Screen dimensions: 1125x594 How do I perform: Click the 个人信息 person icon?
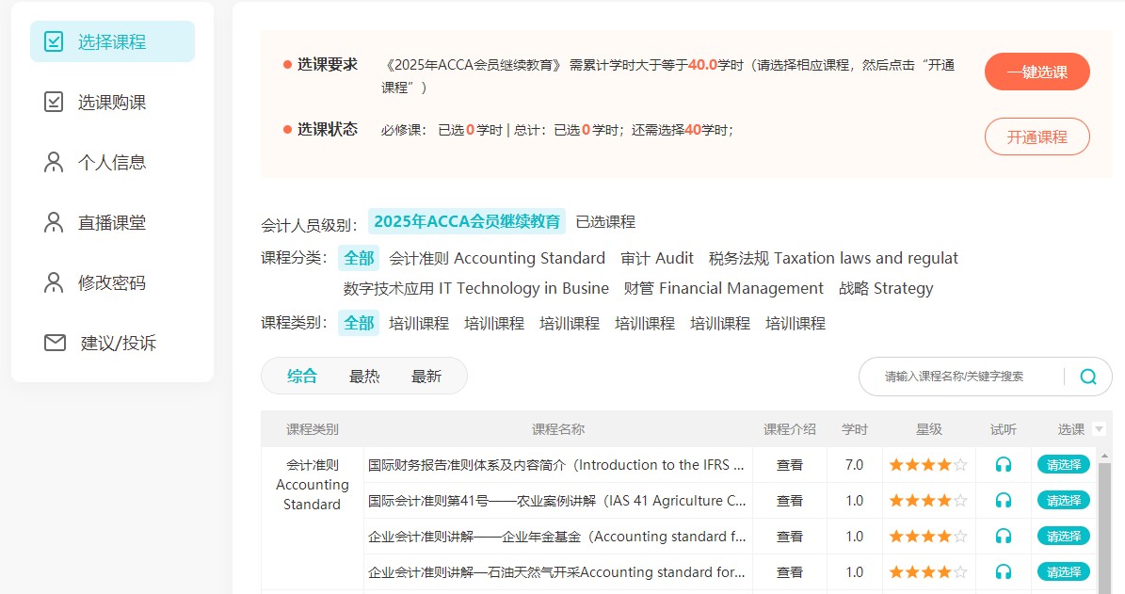(54, 162)
